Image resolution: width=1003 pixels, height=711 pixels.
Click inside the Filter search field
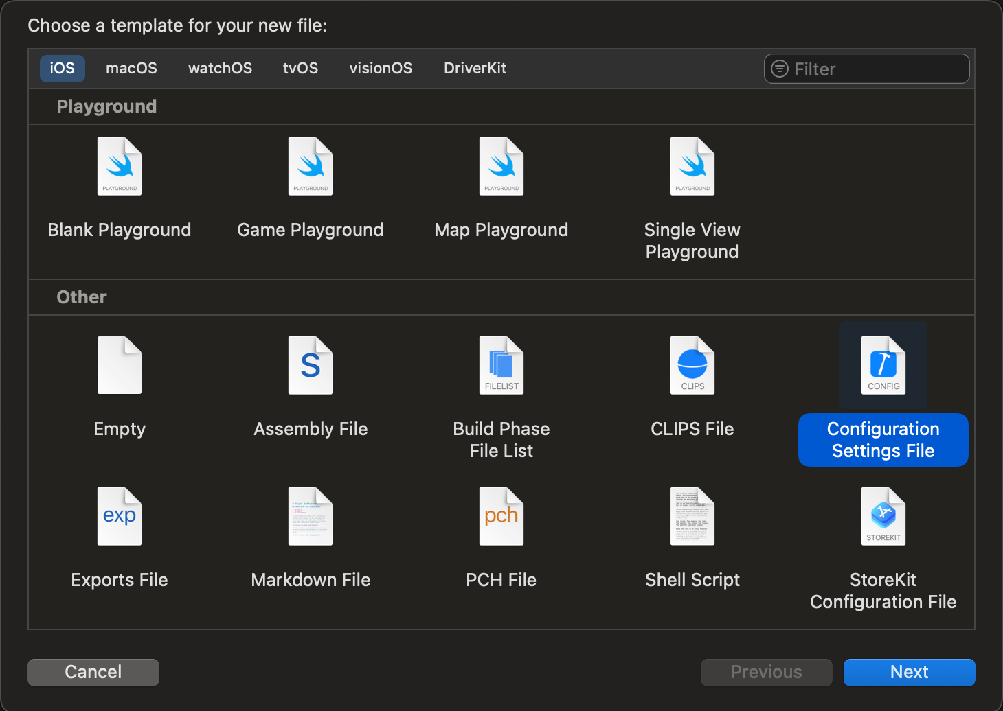click(x=866, y=69)
